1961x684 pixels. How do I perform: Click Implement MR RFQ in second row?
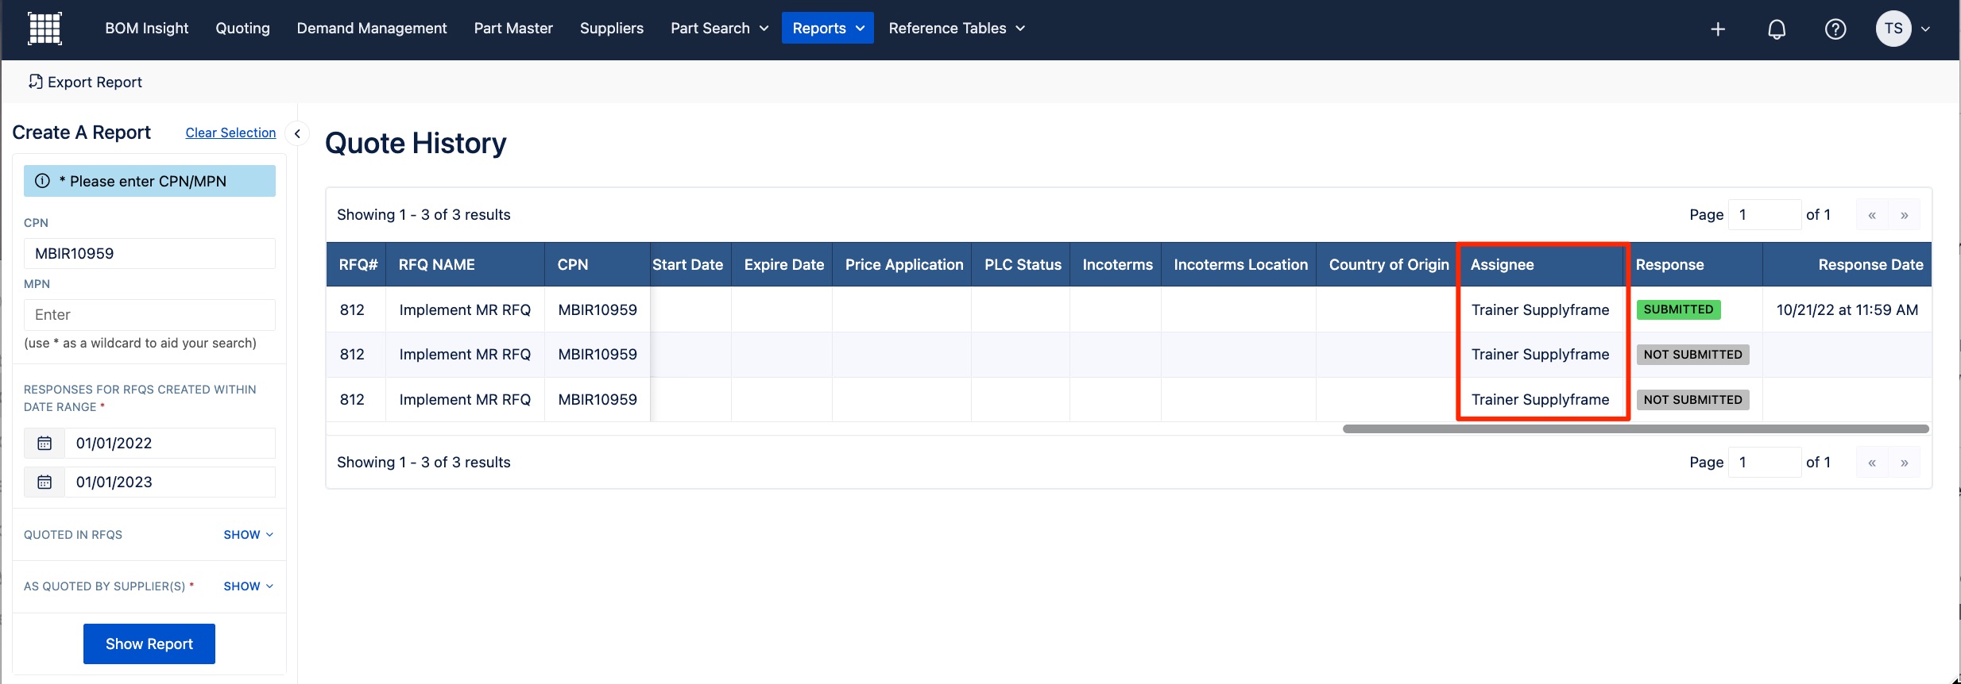tap(465, 355)
